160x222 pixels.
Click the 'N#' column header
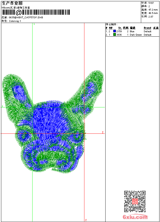point(111,28)
